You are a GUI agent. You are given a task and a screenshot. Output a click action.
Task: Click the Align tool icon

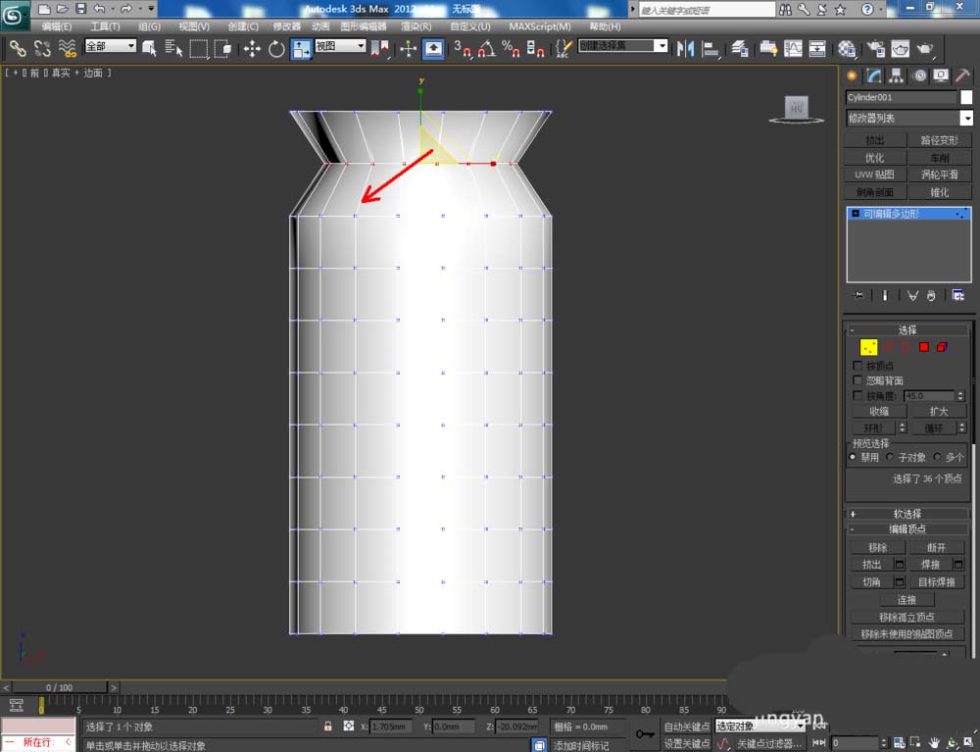point(710,49)
